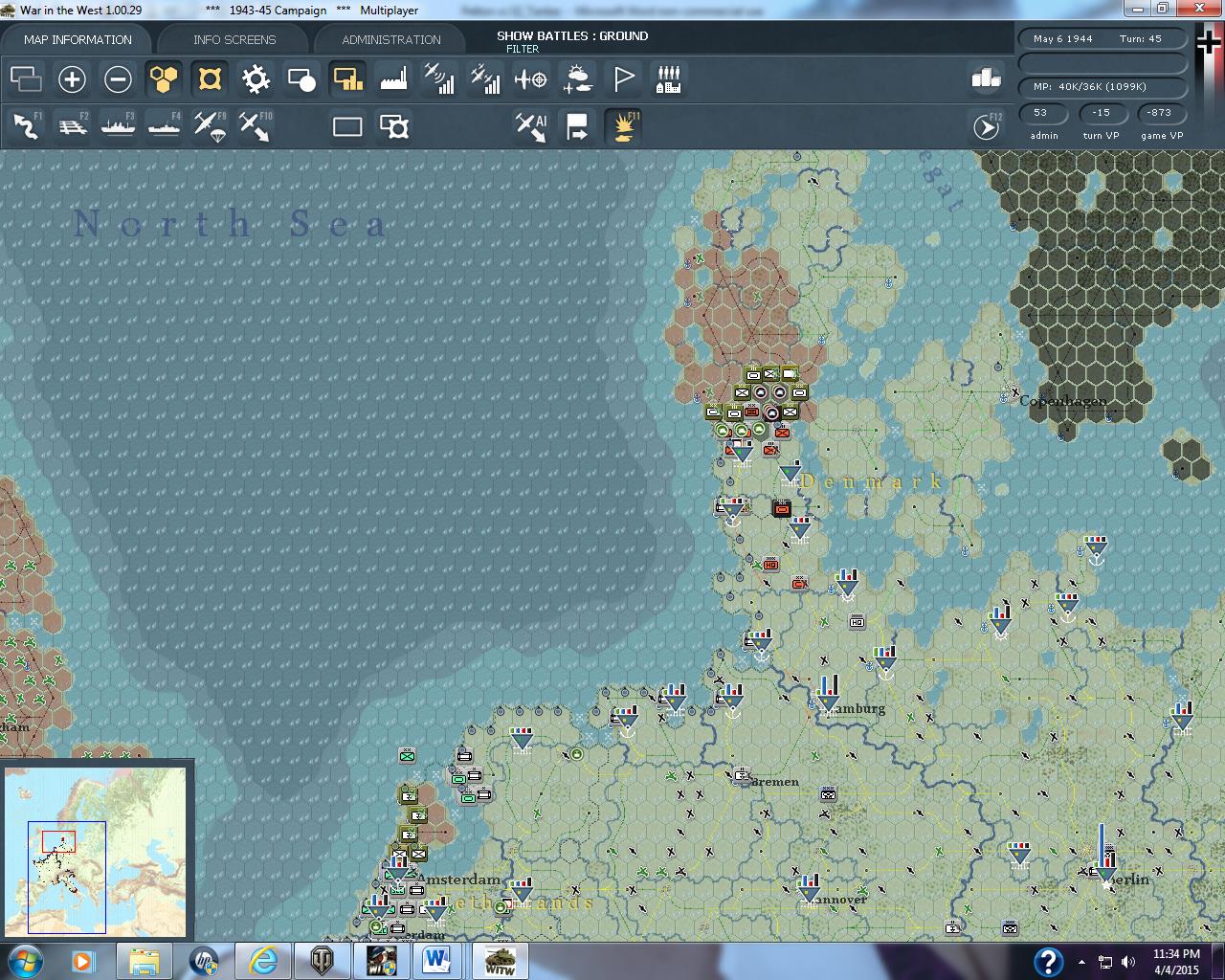Zoom out with the minus icon
Image resolution: width=1225 pixels, height=980 pixels.
point(118,78)
